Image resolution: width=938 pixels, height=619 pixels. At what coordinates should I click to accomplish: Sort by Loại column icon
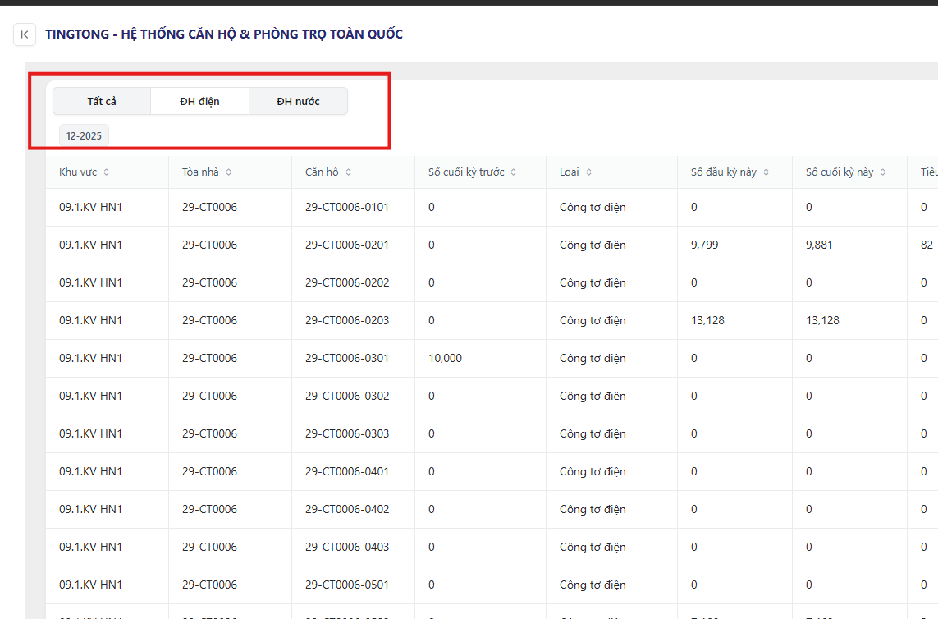[589, 172]
